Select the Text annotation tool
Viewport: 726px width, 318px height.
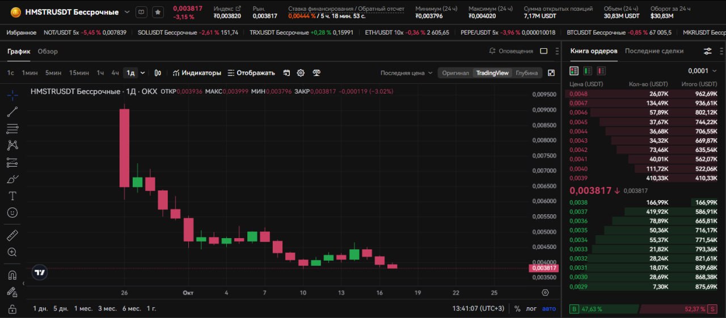coord(12,196)
